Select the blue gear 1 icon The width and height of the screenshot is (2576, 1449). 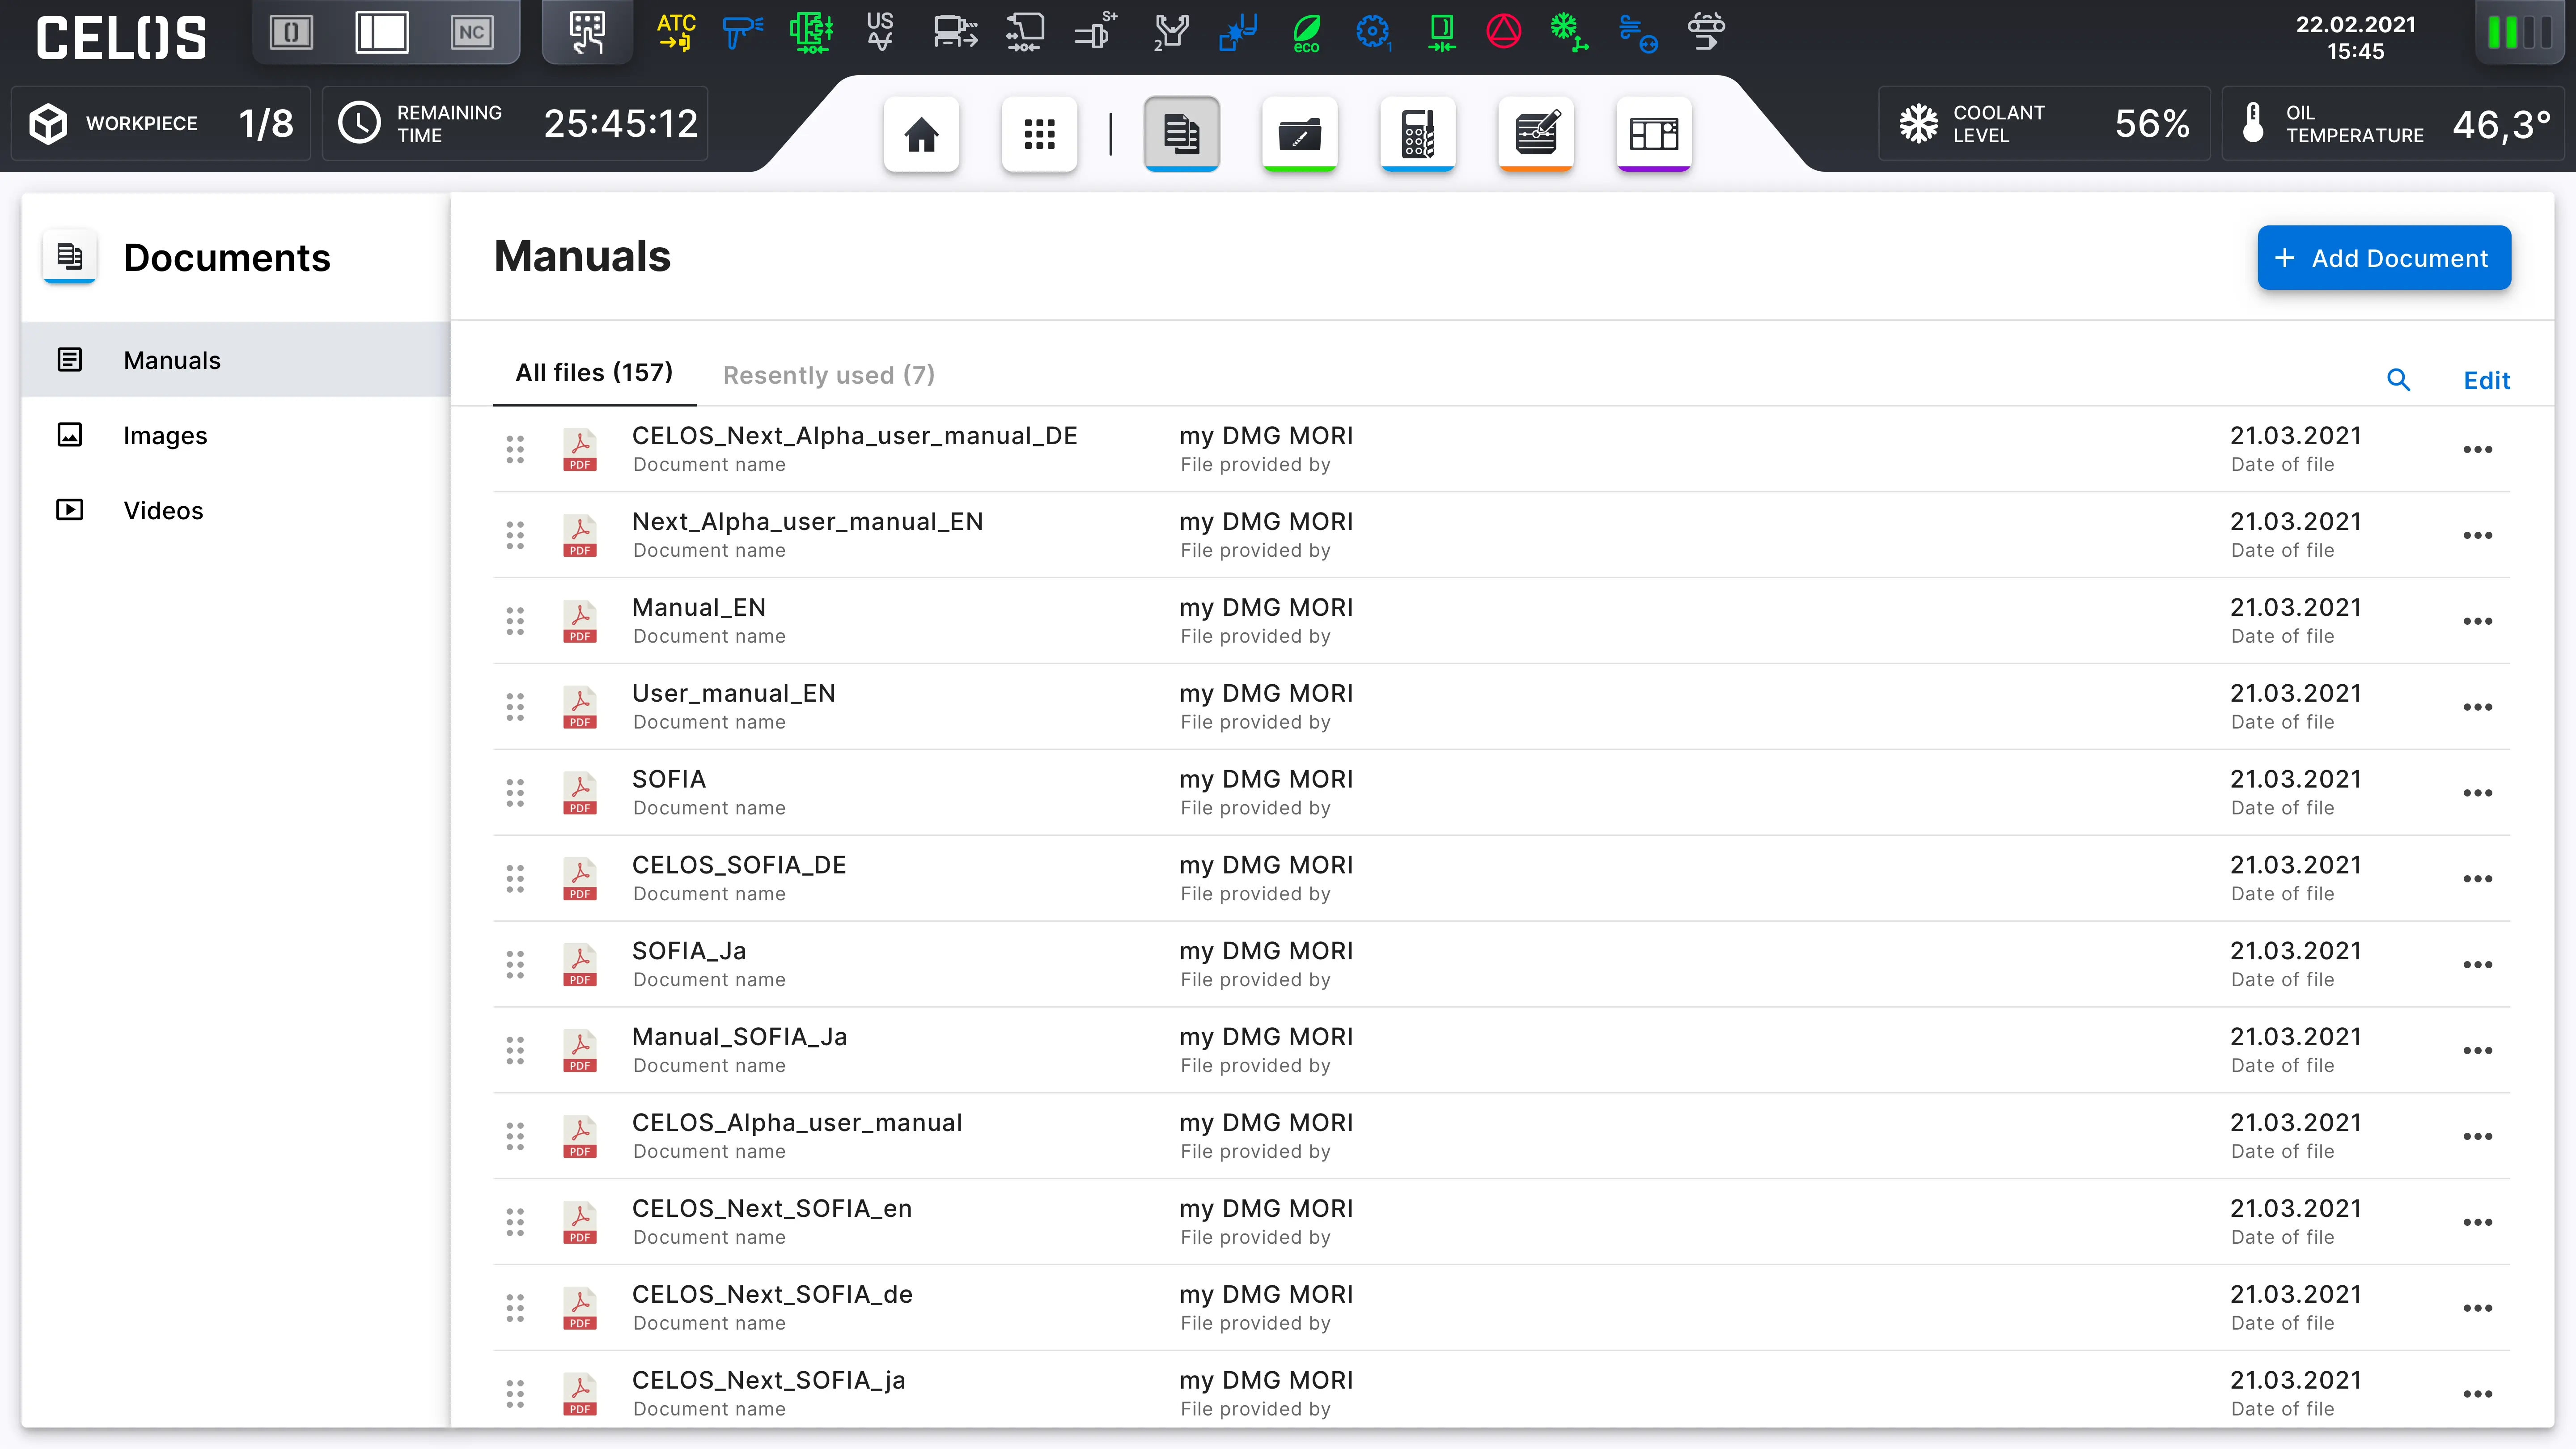click(1373, 32)
